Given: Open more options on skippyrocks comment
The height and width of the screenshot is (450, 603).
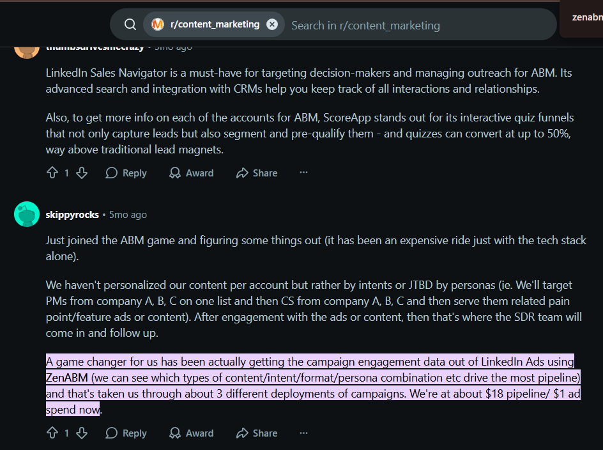Looking at the screenshot, I should [303, 433].
